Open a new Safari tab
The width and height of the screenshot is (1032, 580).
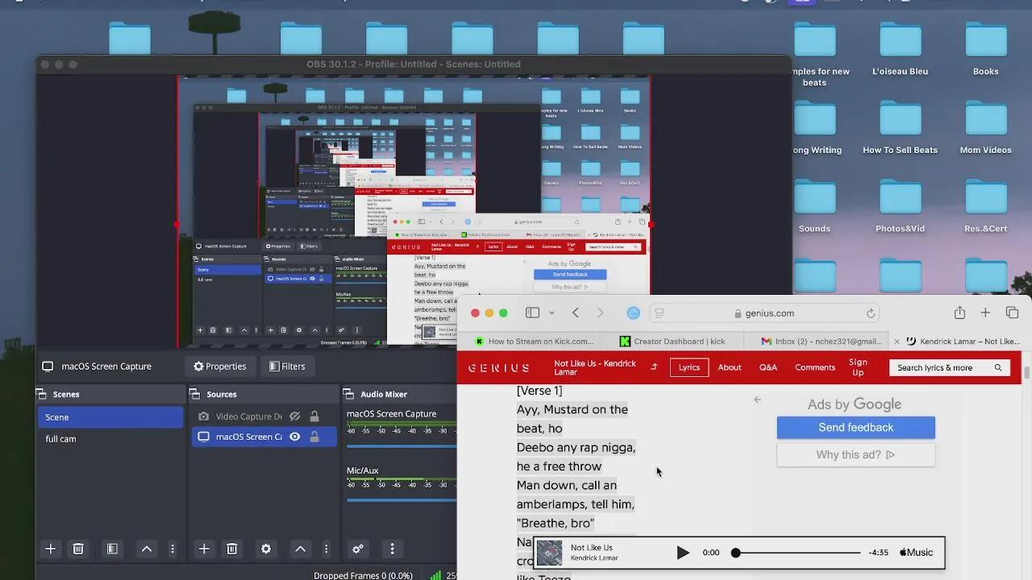pos(985,313)
